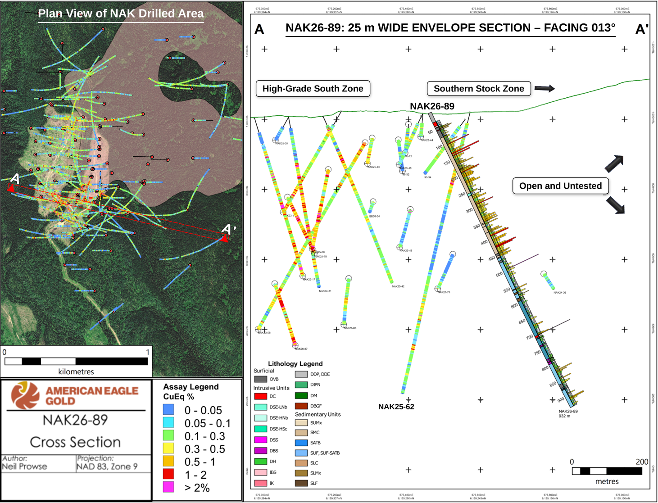Click the DM dark green lithology swatch
The height and width of the screenshot is (503, 658).
pos(301,396)
